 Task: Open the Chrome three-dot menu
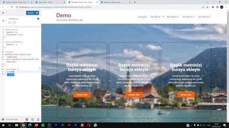pos(226,7)
